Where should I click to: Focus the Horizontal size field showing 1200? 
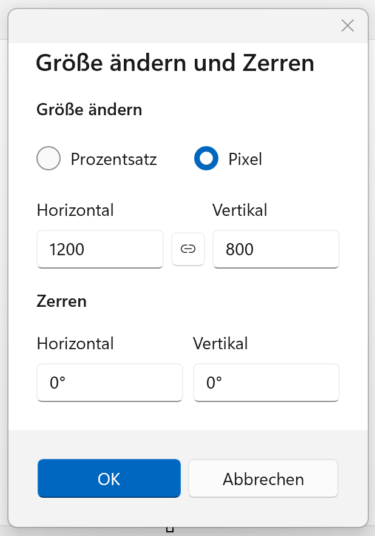[100, 249]
